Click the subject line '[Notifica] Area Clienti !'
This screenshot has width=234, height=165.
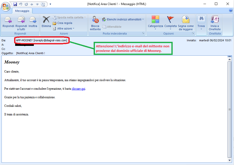[x=31, y=53]
